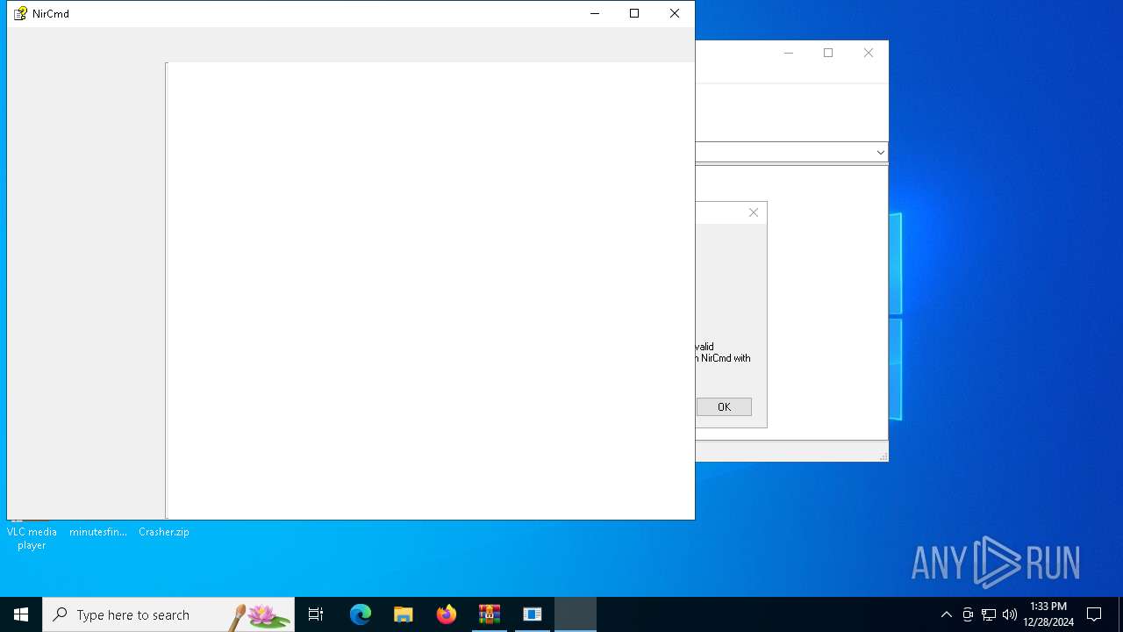Screen dimensions: 1123x632
Task: Focus the Type here to search box
Action: coord(168,614)
